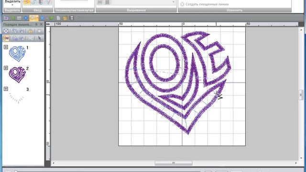Click the purple LOVE heart embroidery design

178,83
